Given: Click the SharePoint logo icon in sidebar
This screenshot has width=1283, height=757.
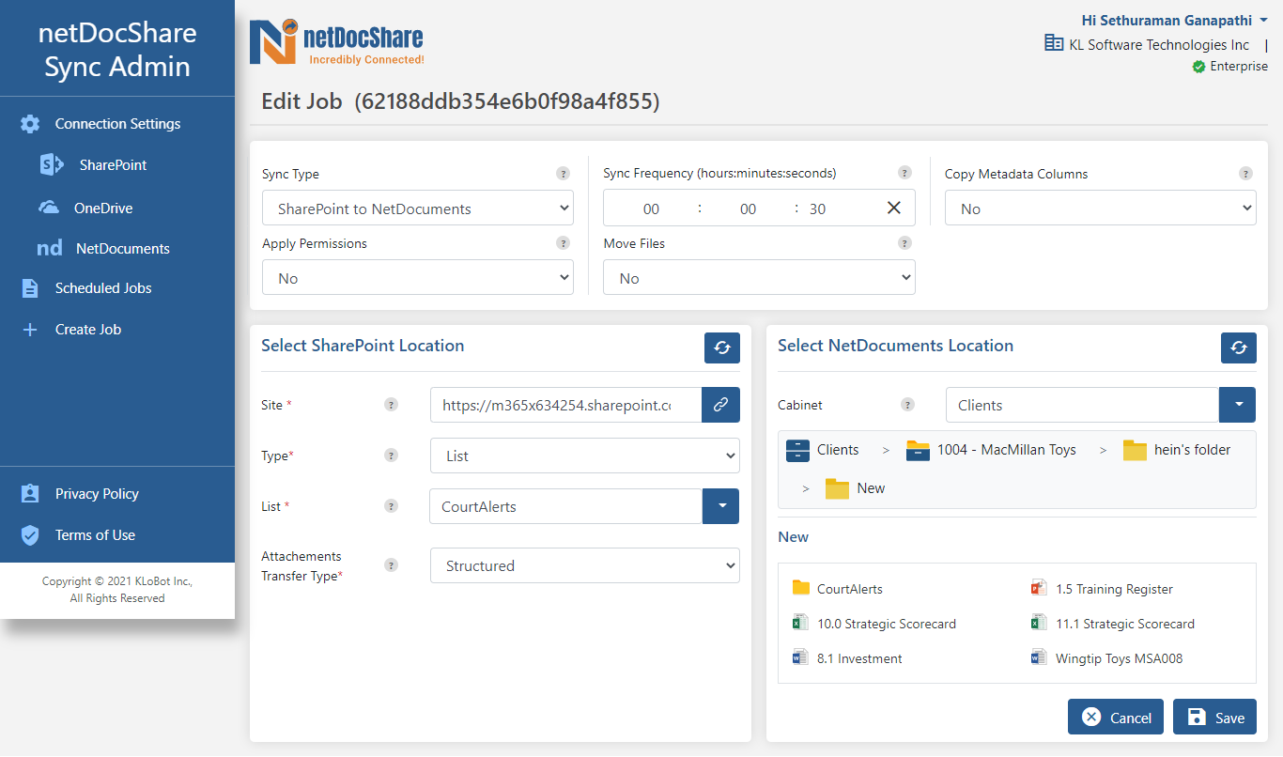Looking at the screenshot, I should point(51,165).
